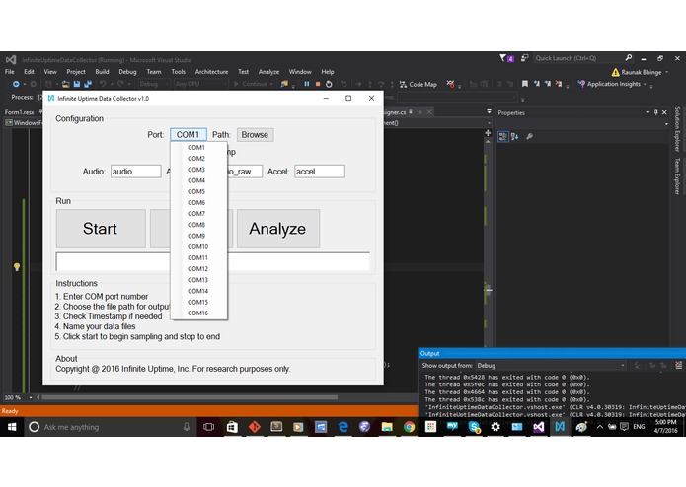Click the Open File folder icon
The width and height of the screenshot is (686, 487).
coord(65,84)
